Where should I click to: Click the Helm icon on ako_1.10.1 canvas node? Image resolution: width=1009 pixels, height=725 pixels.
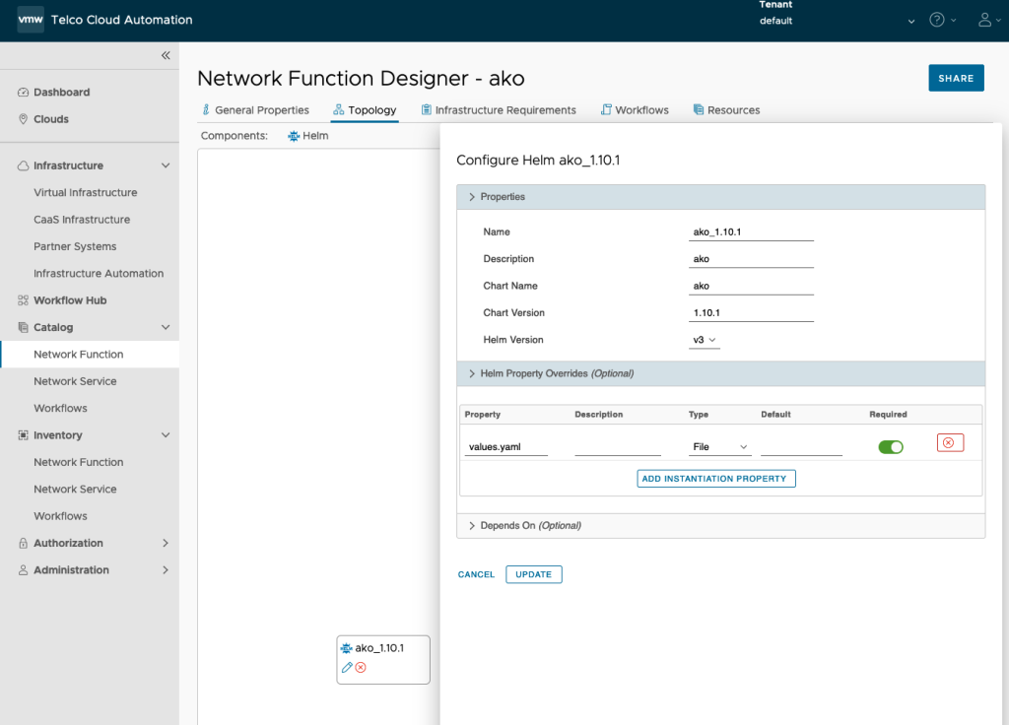346,648
